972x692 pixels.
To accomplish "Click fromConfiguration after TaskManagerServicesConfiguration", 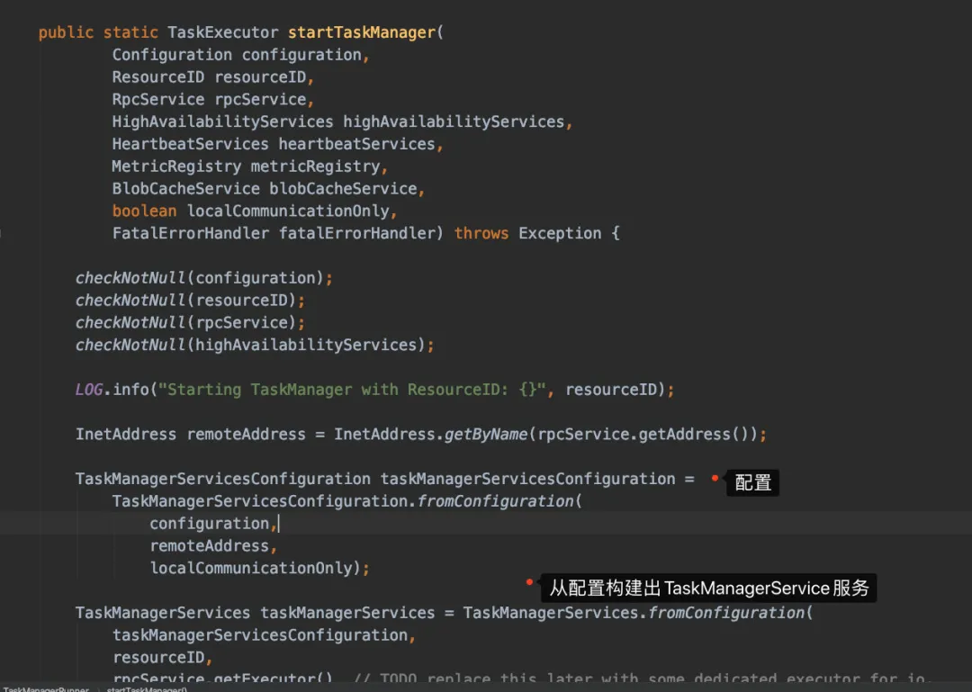I will [x=495, y=501].
